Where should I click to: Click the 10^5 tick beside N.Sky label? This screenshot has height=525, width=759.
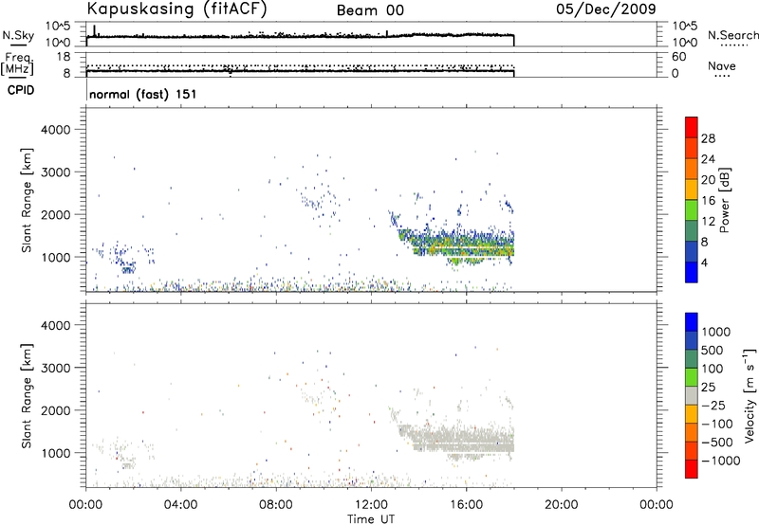click(x=59, y=27)
